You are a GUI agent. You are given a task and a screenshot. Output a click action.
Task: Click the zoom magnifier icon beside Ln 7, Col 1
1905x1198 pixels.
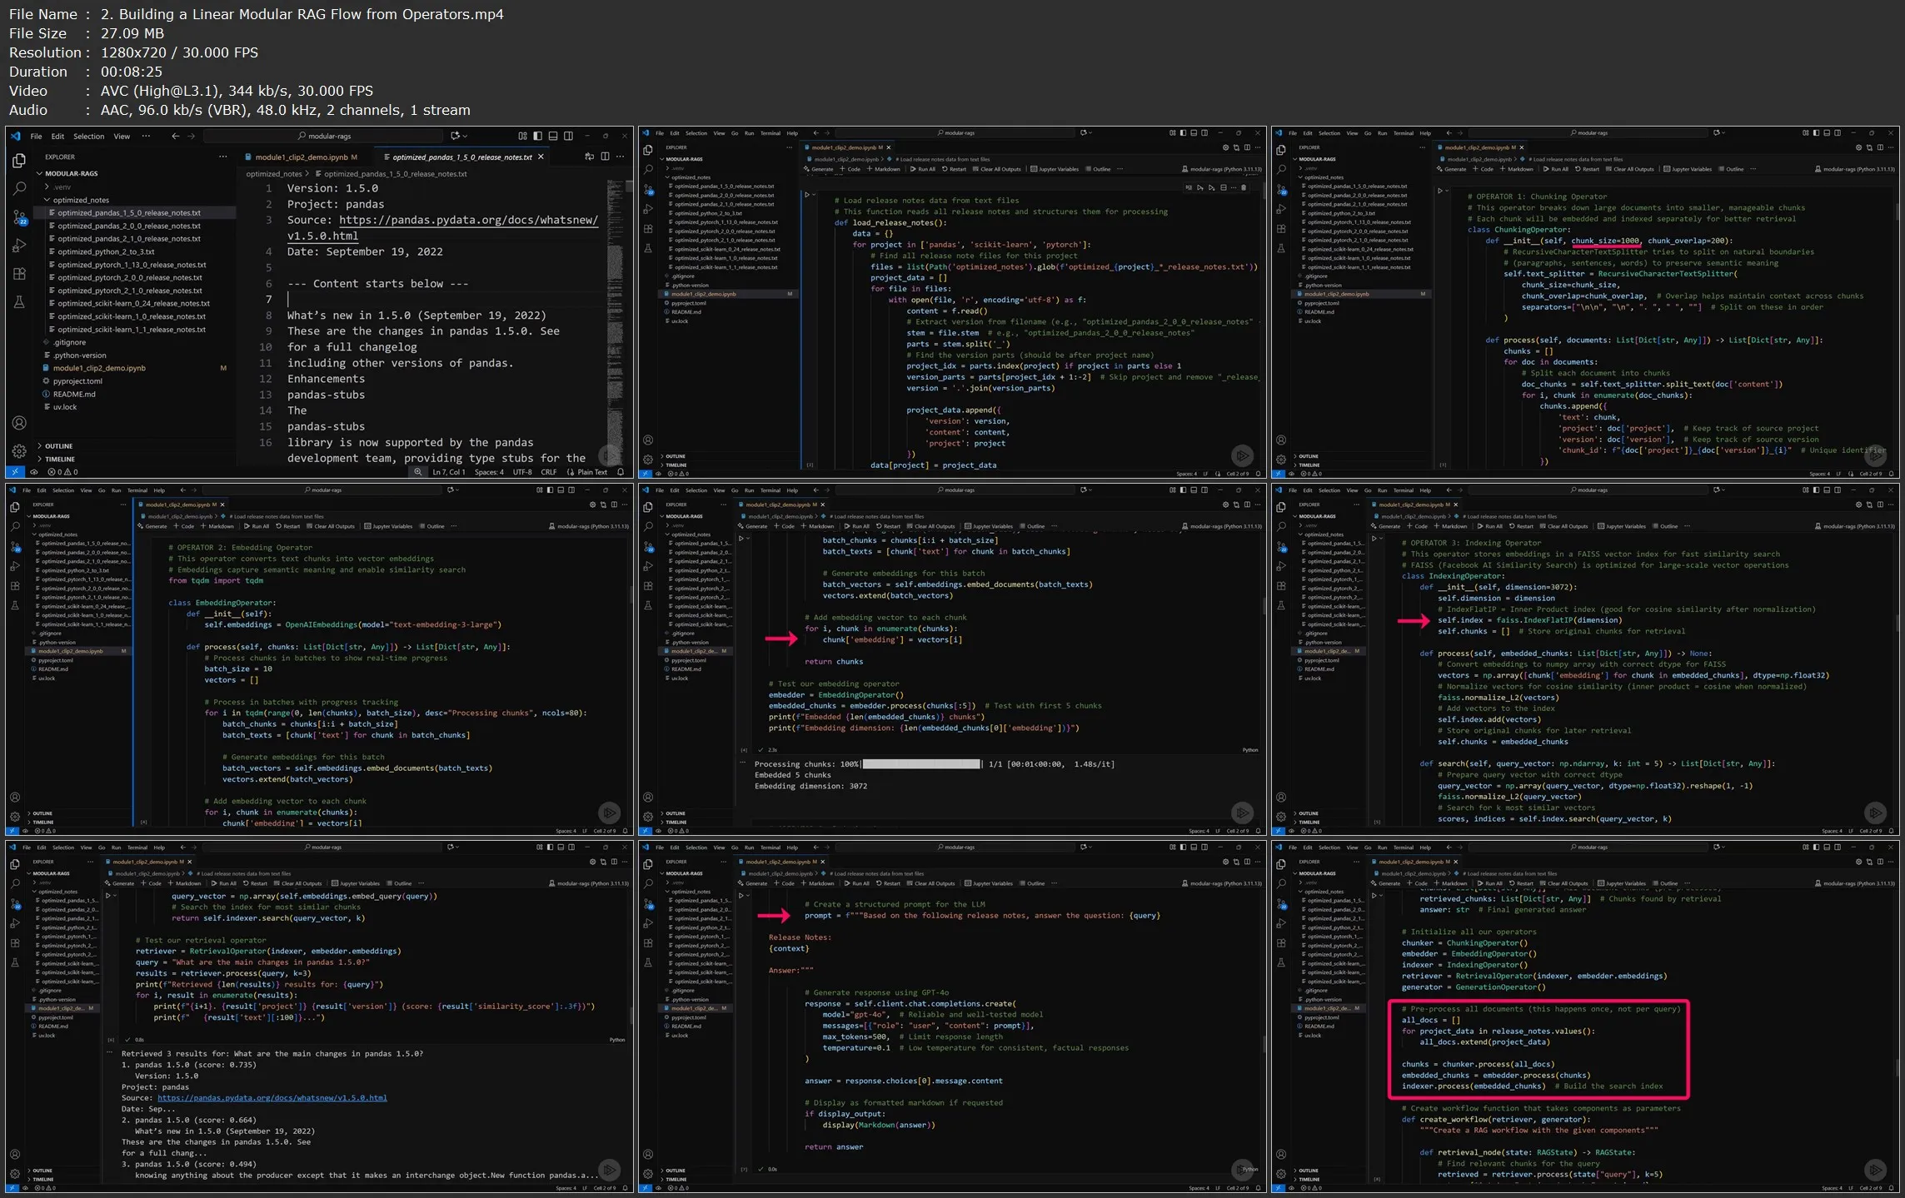pyautogui.click(x=418, y=472)
